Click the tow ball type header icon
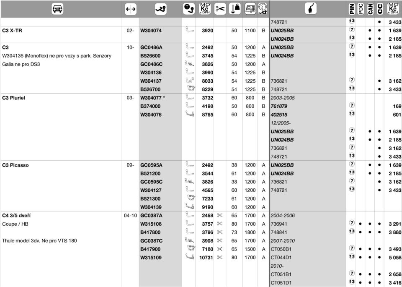The width and height of the screenshot is (402, 287). click(x=189, y=9)
